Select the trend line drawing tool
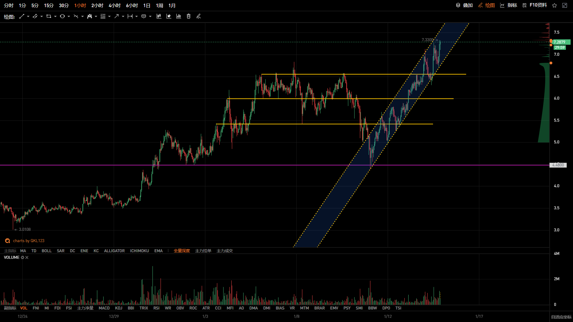 [x=21, y=16]
